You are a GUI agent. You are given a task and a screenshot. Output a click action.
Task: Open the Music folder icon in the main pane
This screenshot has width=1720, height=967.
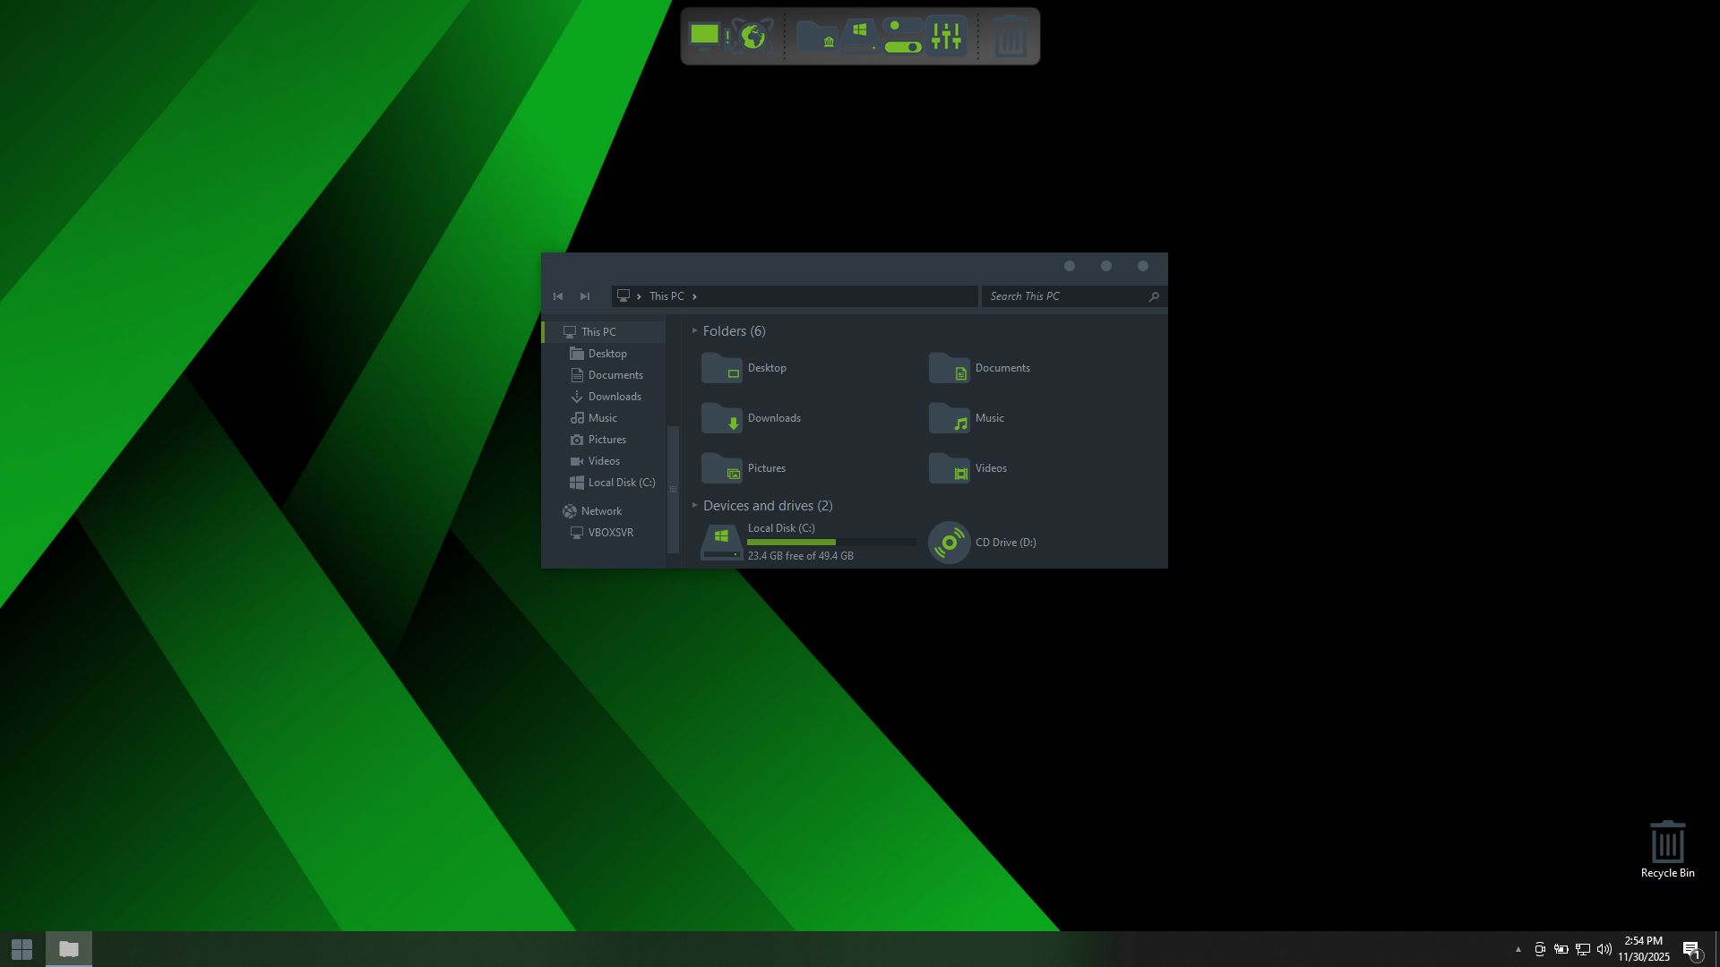click(x=949, y=418)
